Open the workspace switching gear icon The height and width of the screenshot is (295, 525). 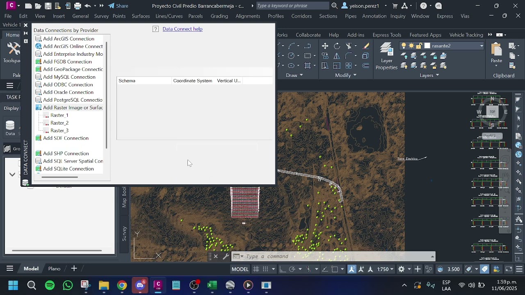(401, 269)
